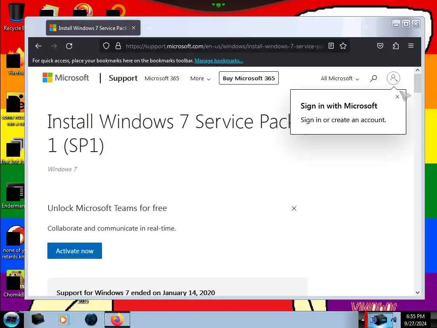
Task: Open the search magnifier on Microsoft page
Action: 373,79
